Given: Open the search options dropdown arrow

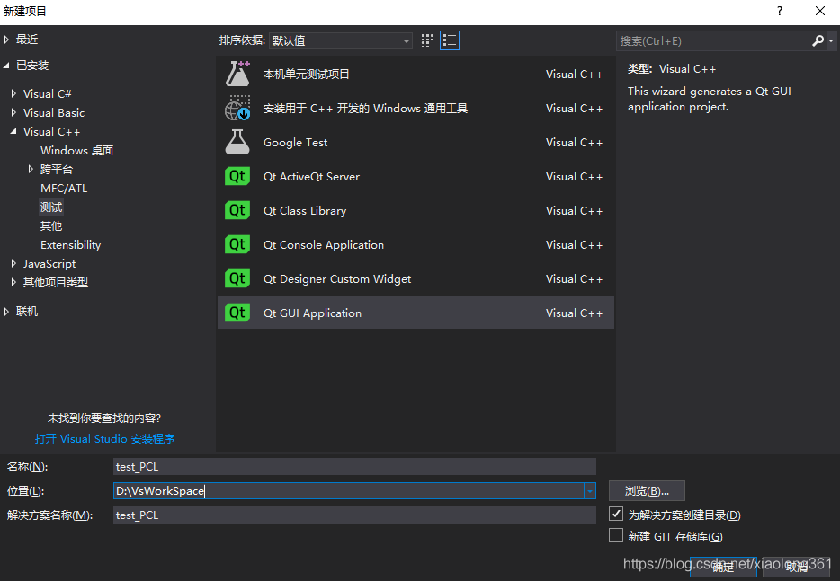Looking at the screenshot, I should [831, 40].
